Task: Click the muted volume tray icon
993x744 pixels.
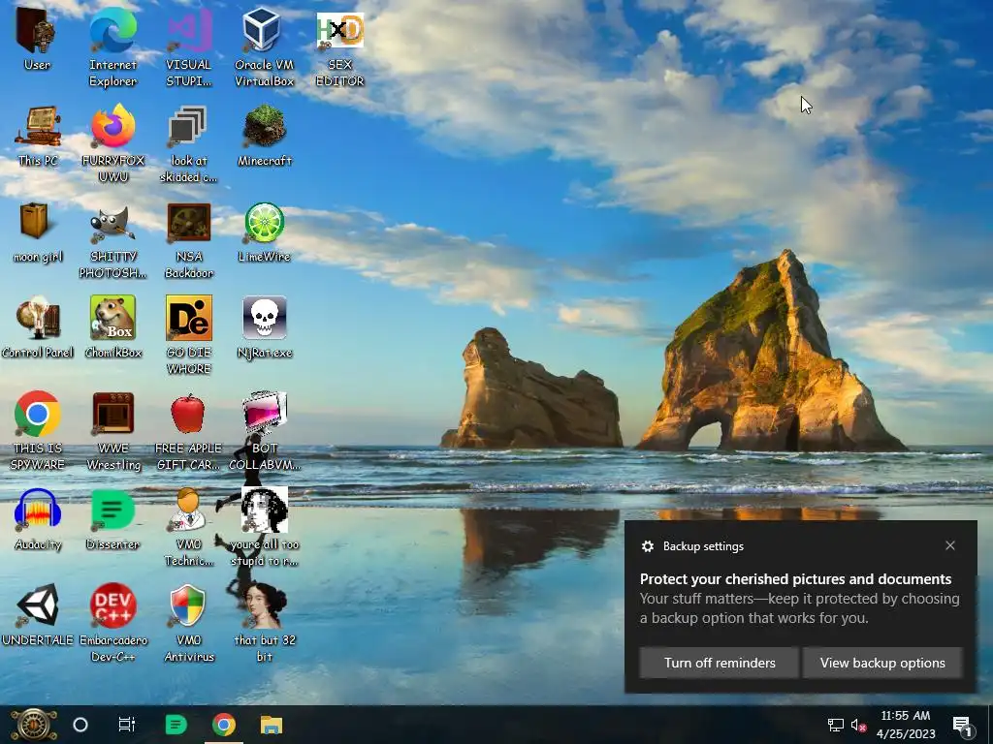Action: [858, 725]
